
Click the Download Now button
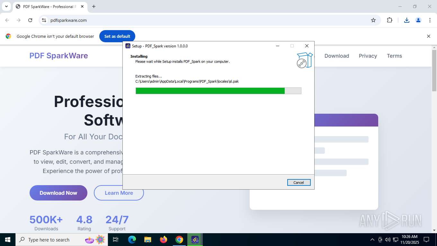pyautogui.click(x=58, y=193)
